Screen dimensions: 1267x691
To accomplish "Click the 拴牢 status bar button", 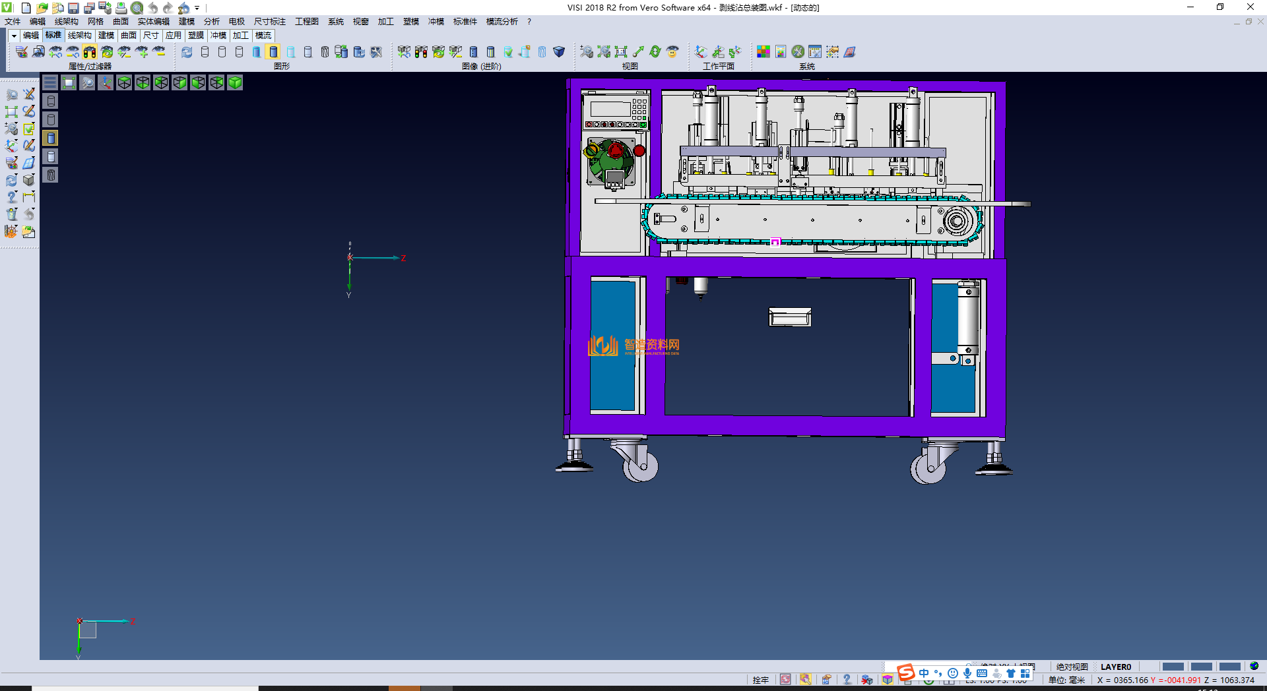I will 760,680.
